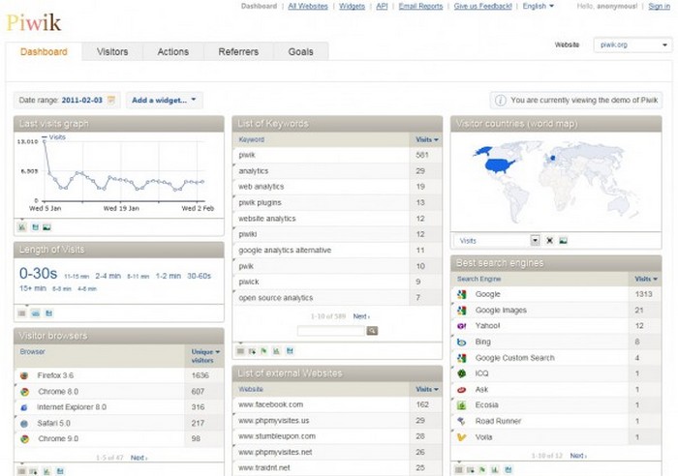Click the www.facebook.com website row
The width and height of the screenshot is (678, 476).
[x=337, y=404]
